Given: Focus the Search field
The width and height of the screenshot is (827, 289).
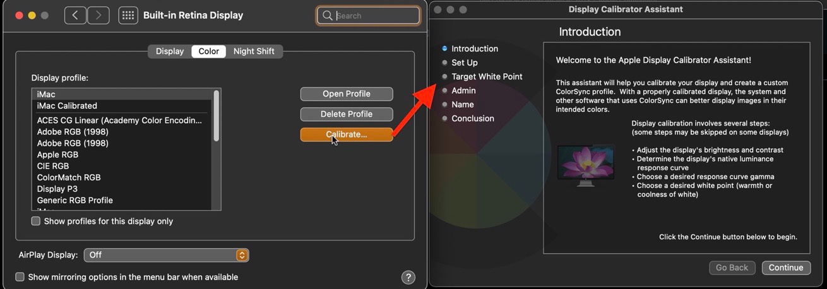Looking at the screenshot, I should pyautogui.click(x=368, y=16).
